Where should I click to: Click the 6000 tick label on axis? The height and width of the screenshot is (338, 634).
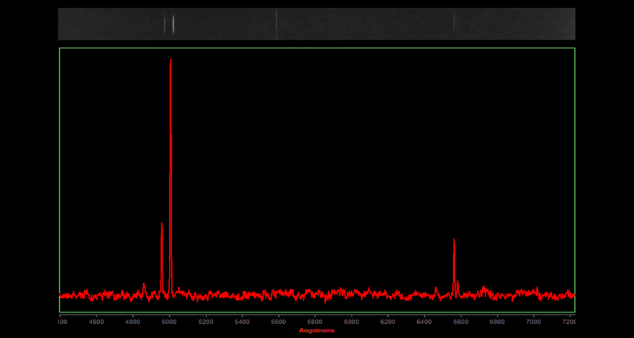(352, 322)
